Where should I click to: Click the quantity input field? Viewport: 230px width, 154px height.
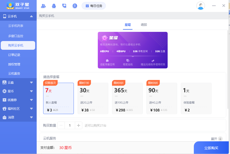[x=70, y=125]
